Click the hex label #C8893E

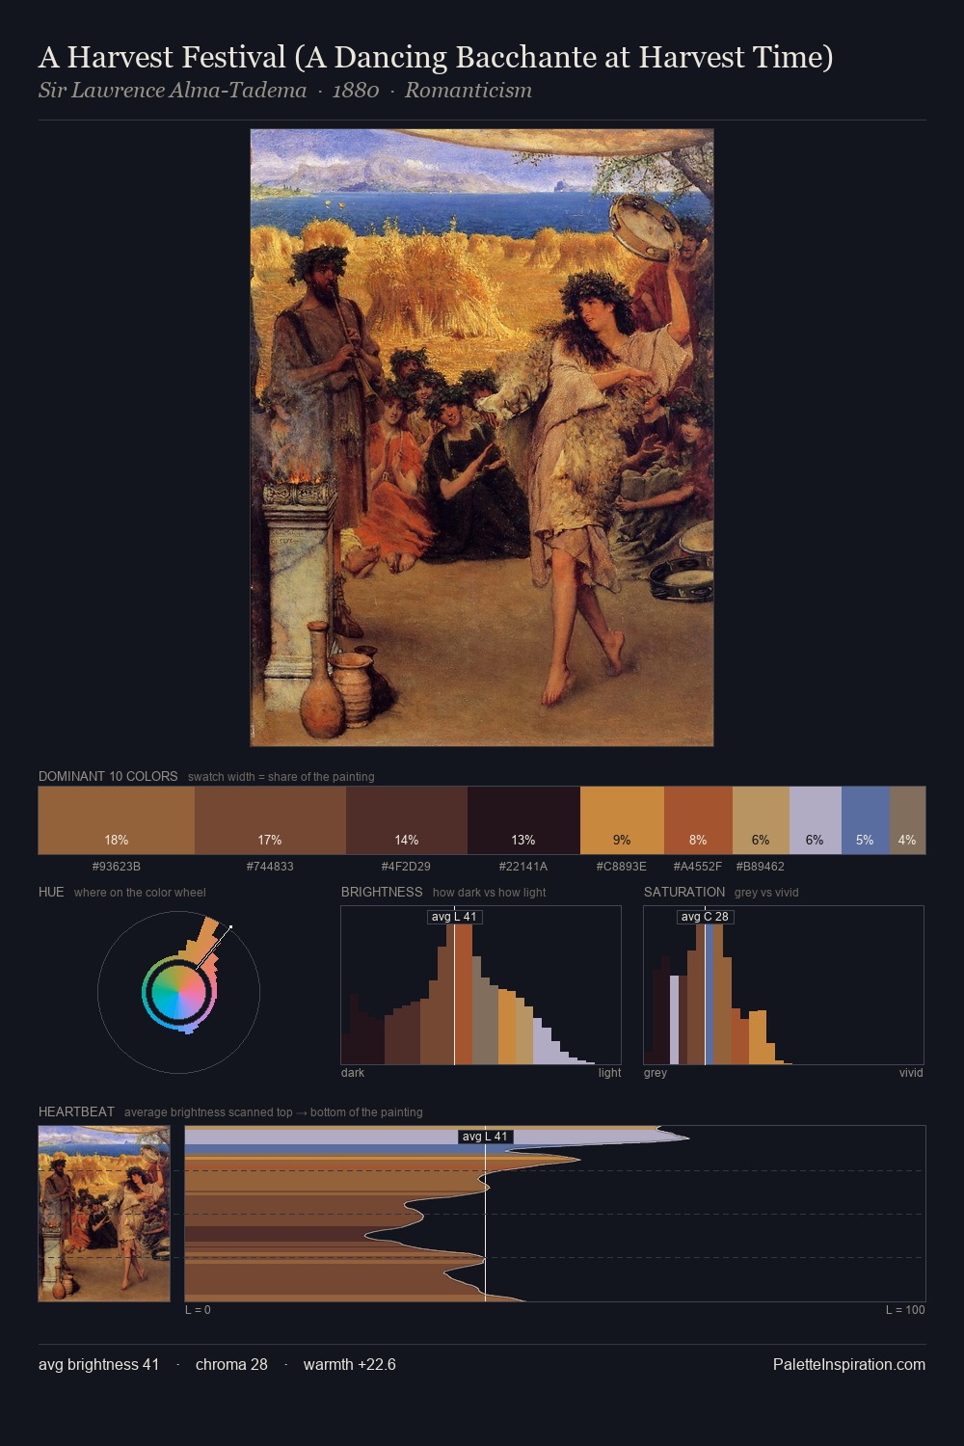[622, 867]
